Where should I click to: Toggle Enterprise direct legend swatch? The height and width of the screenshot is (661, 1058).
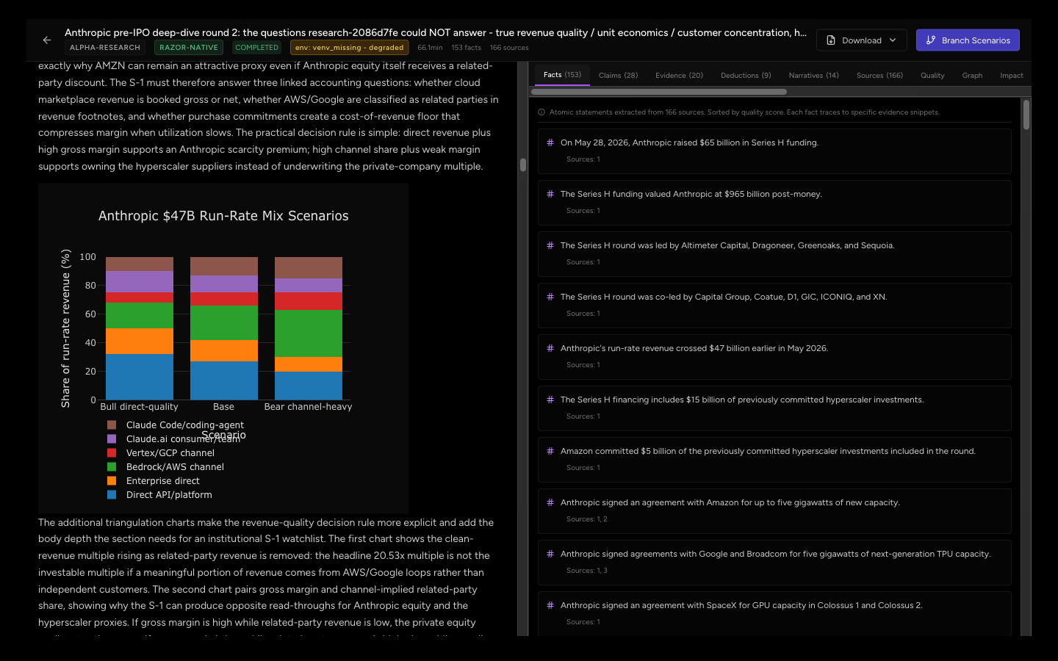(x=112, y=481)
